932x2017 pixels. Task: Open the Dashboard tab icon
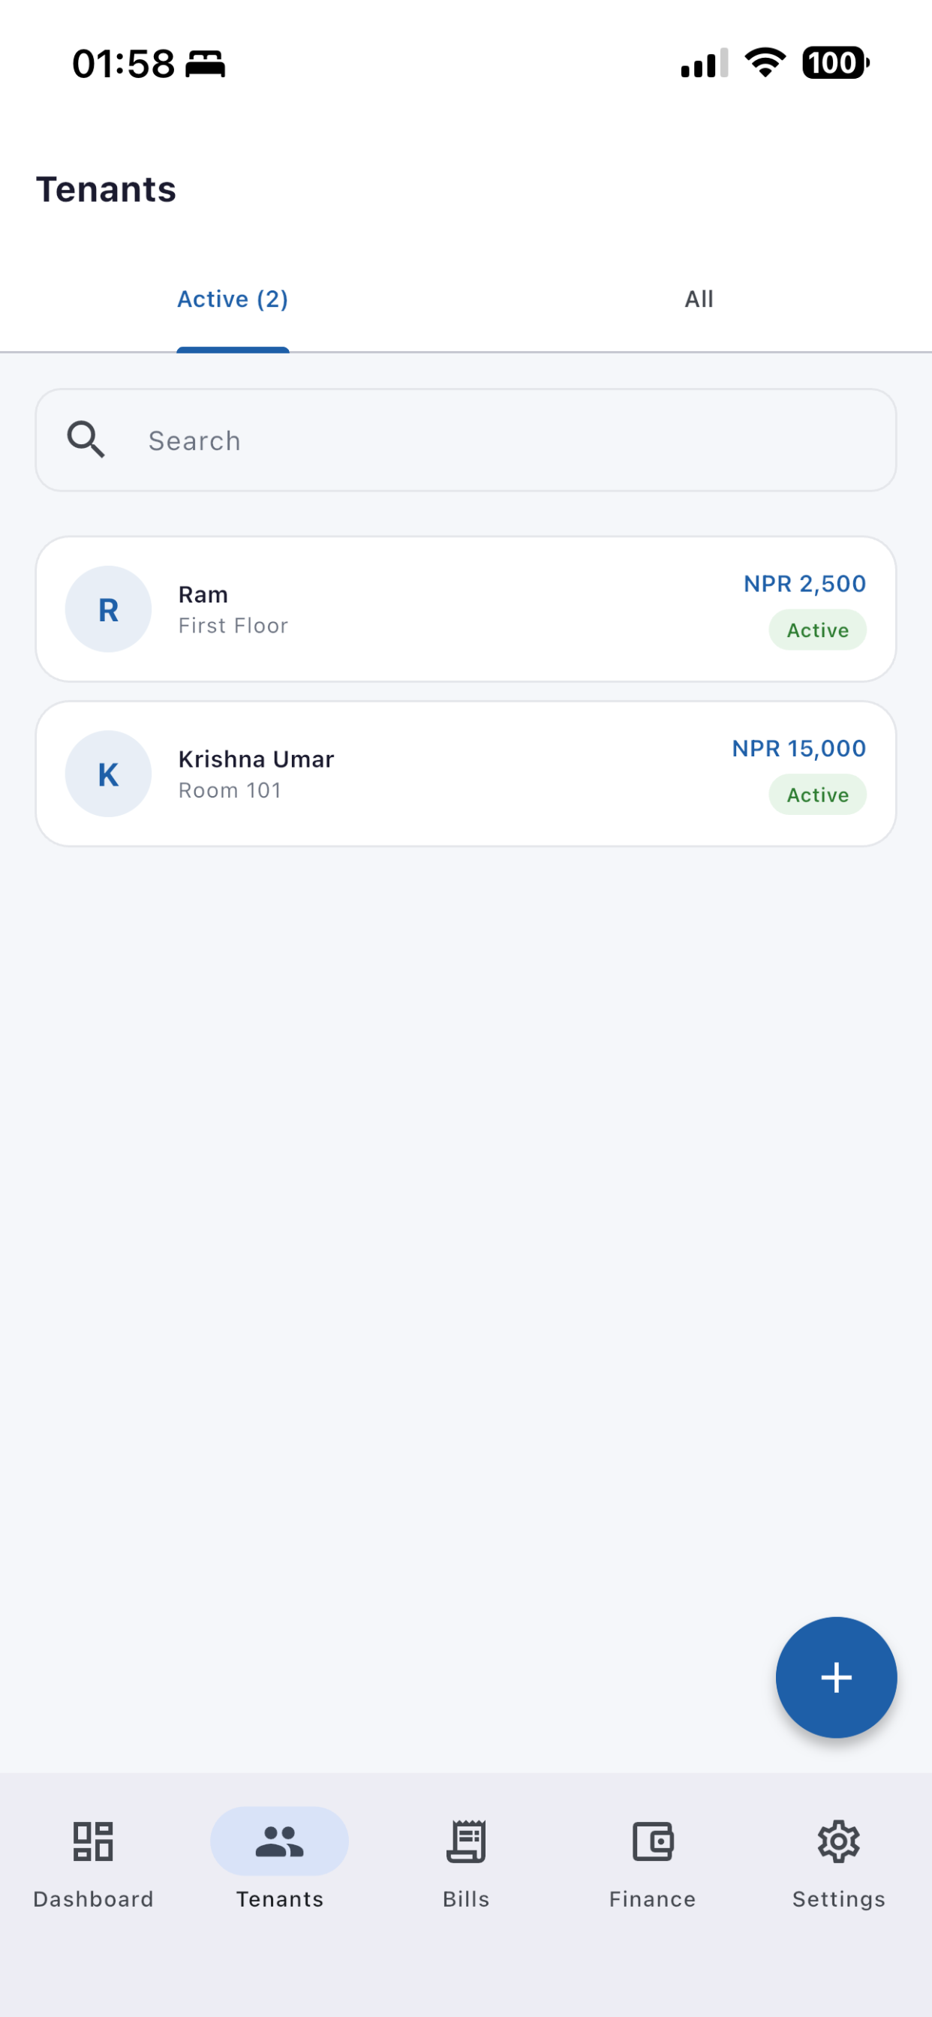point(93,1841)
